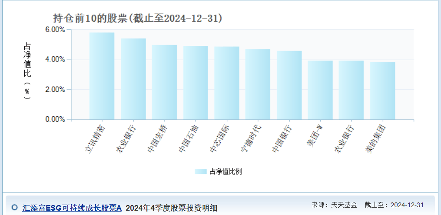
Task: Click the 宁德时代 bar in the chart
Action: click(258, 84)
